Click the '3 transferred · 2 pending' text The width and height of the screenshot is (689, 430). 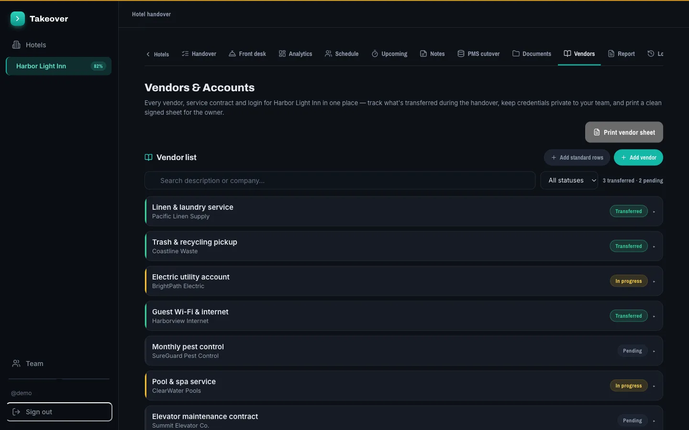pyautogui.click(x=633, y=181)
